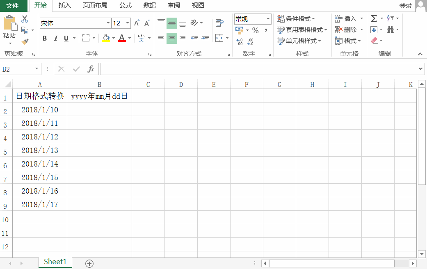This screenshot has height=269, width=427.
Task: Toggle wrap text icon
Action: tap(219, 23)
